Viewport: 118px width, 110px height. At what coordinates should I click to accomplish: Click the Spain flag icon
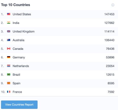tap(9, 83)
